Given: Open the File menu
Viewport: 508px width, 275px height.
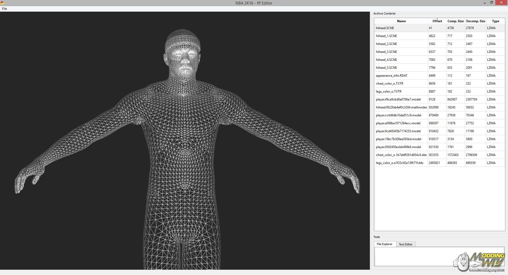Looking at the screenshot, I should point(4,9).
